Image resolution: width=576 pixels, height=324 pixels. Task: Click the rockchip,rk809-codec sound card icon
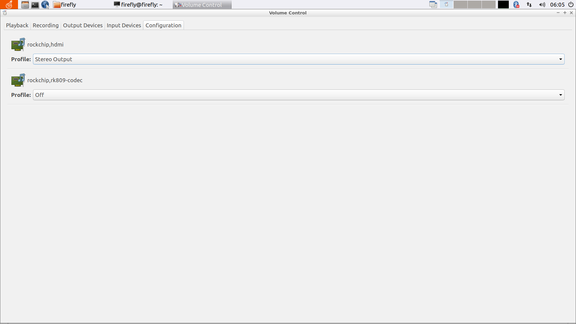click(x=17, y=80)
